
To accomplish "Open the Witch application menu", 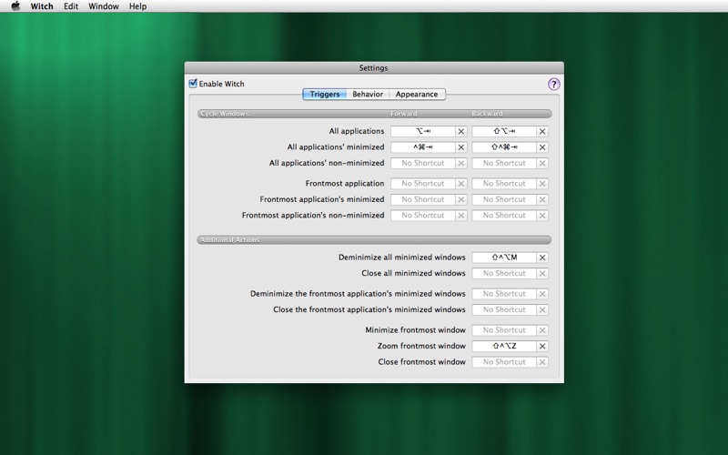I will point(42,6).
